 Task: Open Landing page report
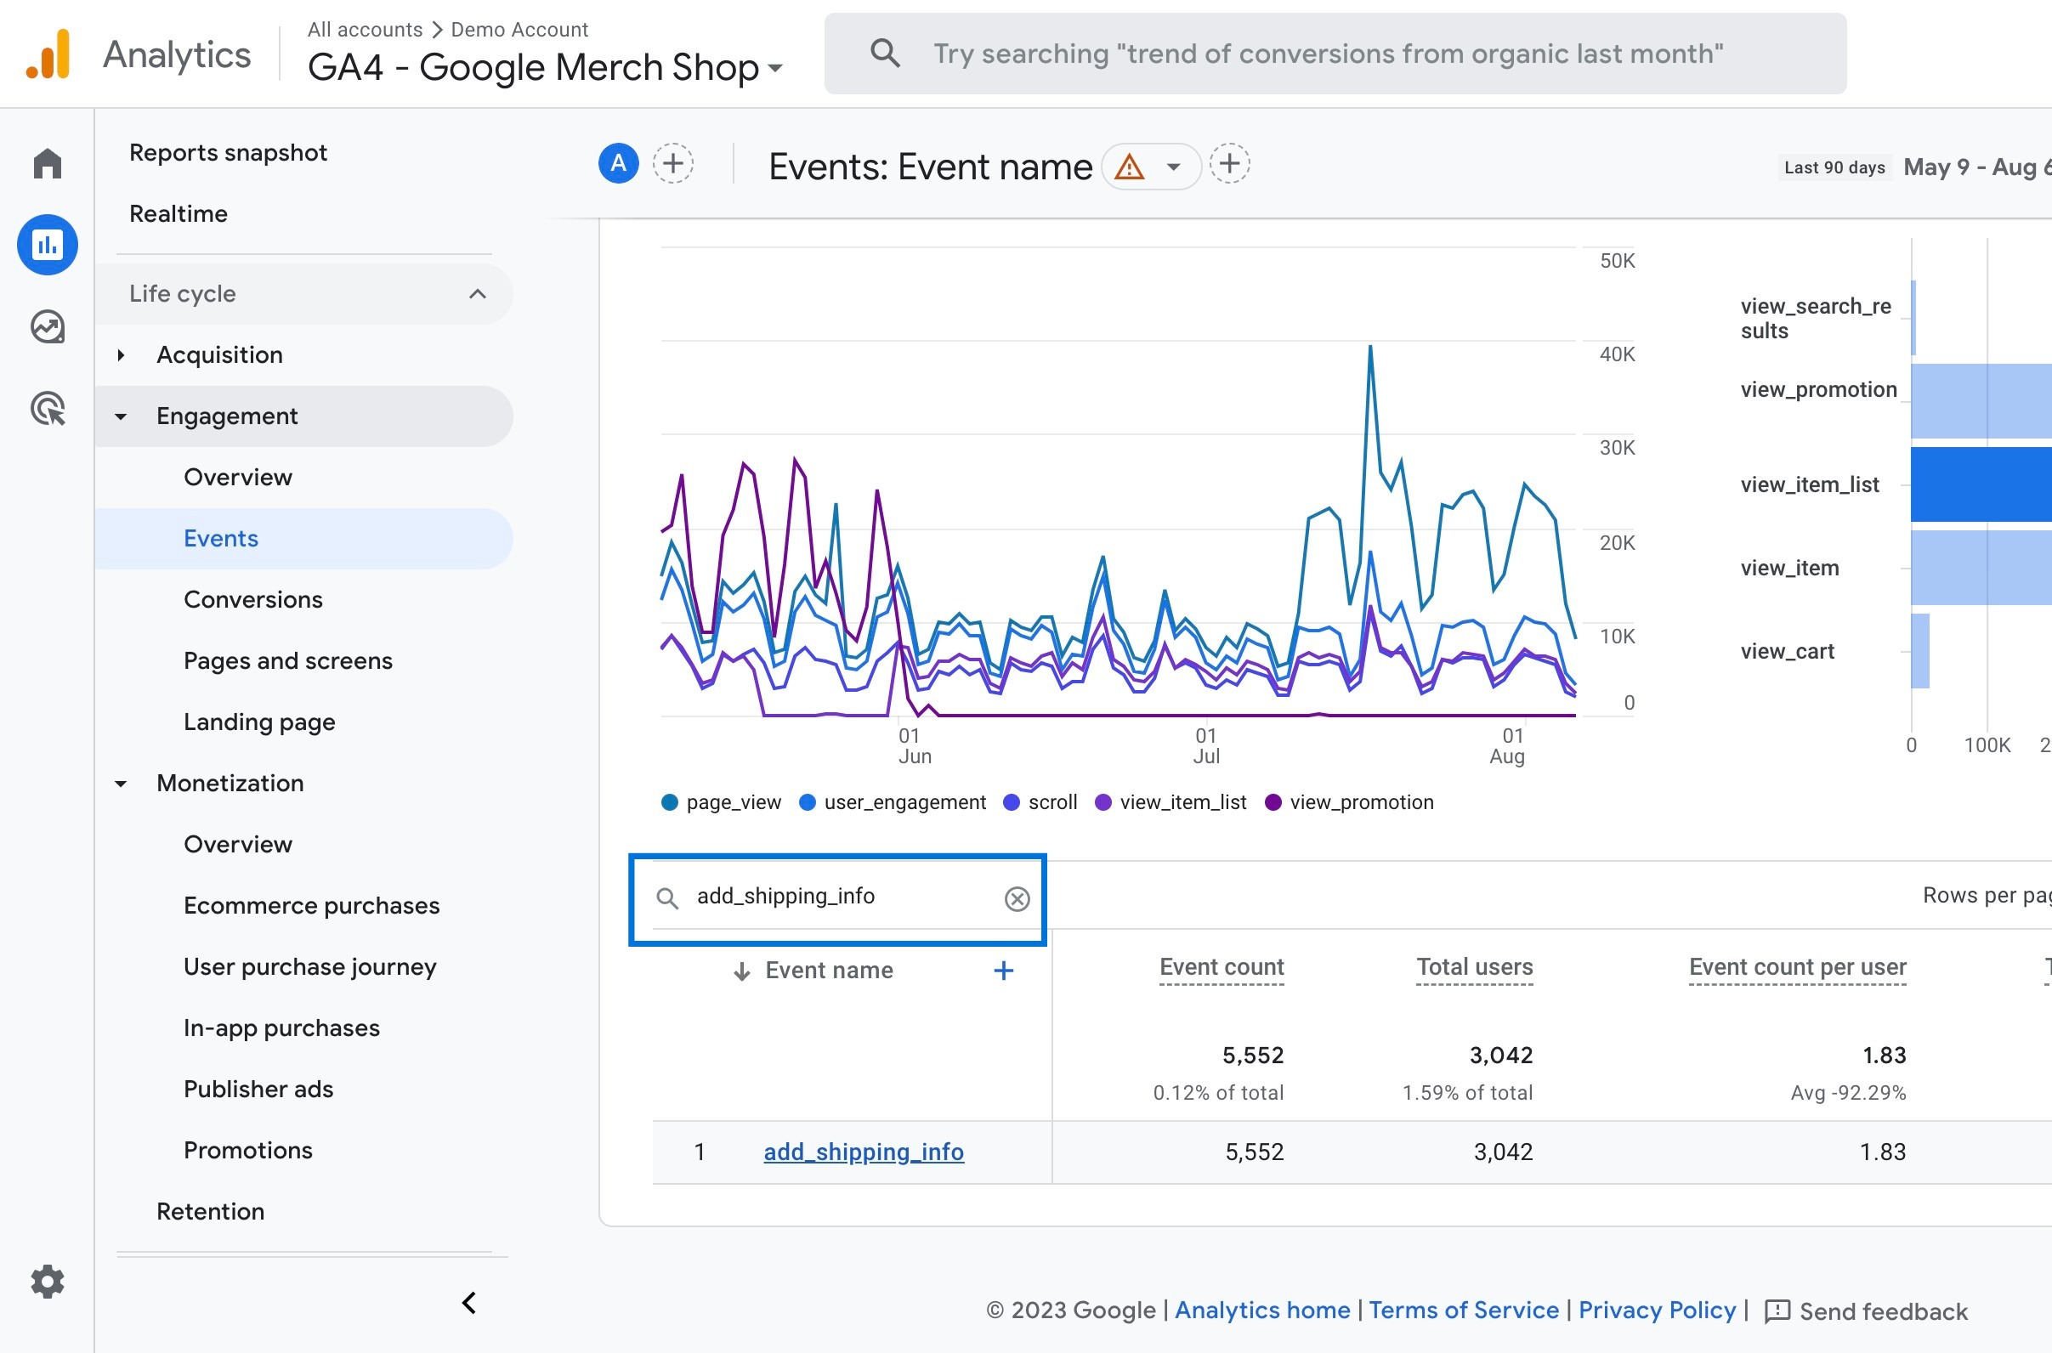tap(260, 722)
